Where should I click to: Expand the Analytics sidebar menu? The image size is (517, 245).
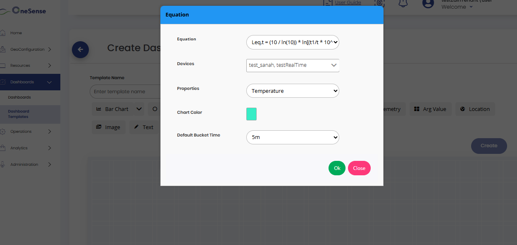tap(50, 148)
